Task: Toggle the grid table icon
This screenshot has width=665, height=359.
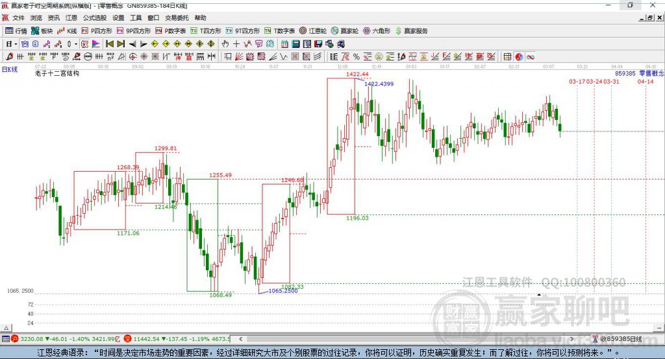Action: pyautogui.click(x=507, y=57)
